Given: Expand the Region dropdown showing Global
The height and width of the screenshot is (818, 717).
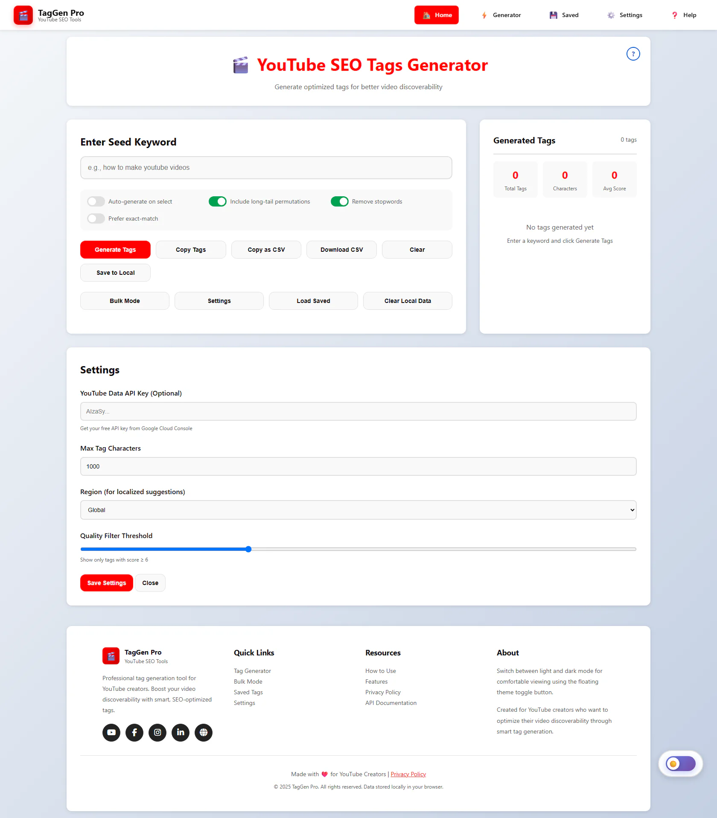Looking at the screenshot, I should (358, 510).
